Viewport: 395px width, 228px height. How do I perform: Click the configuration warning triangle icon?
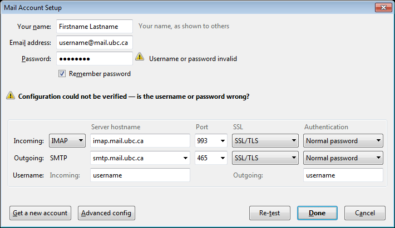[x=11, y=95]
